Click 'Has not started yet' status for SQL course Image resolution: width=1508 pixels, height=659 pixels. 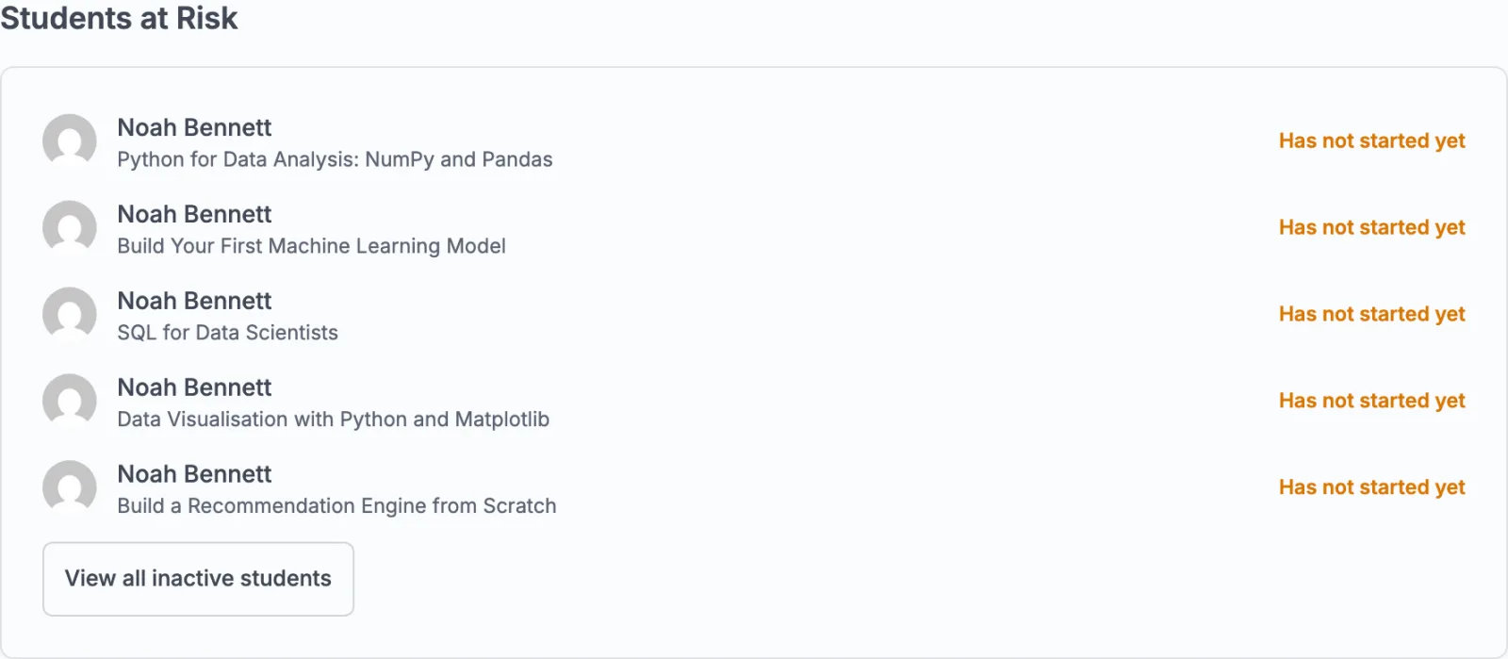1371,315
